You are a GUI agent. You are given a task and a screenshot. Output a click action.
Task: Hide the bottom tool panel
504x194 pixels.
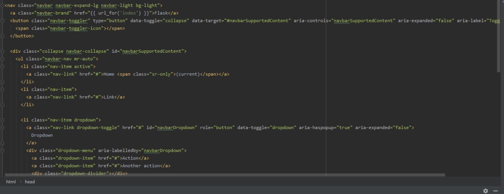tap(496, 191)
